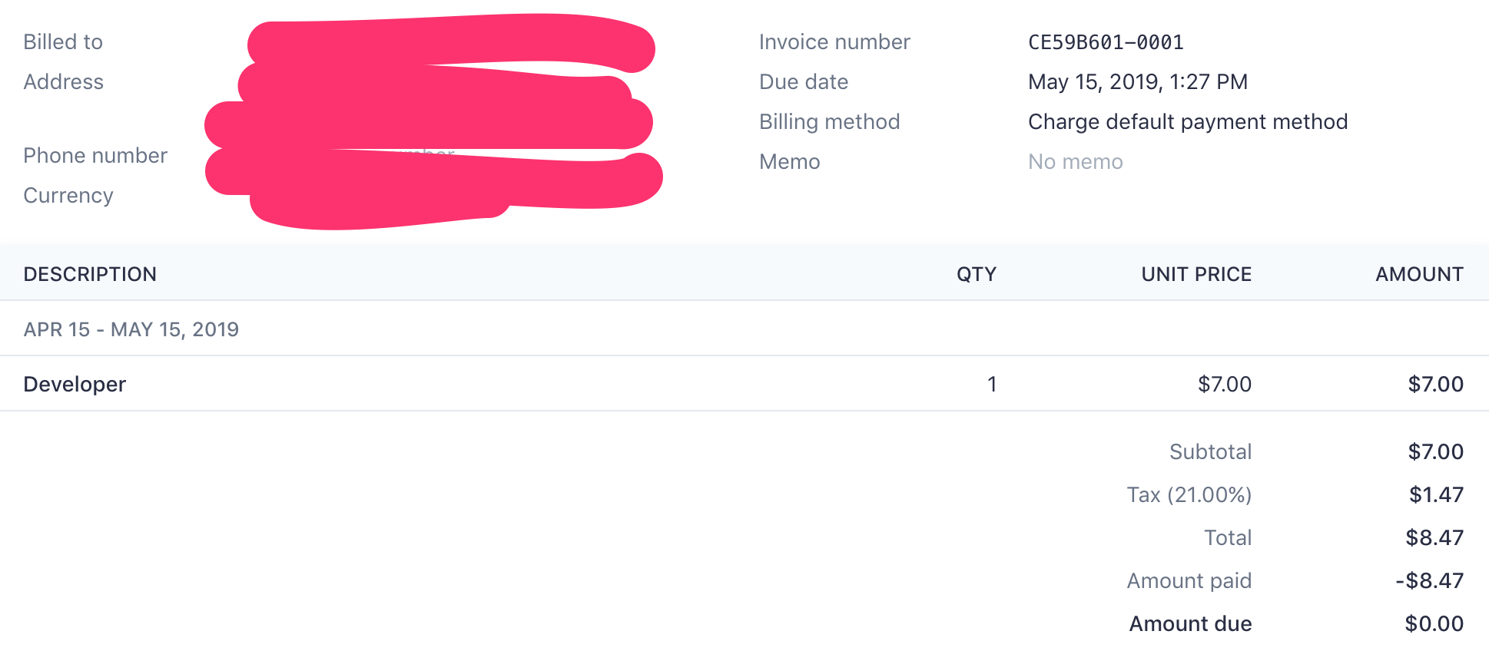Click the -$8.47 amount paid value
This screenshot has width=1489, height=651.
click(x=1429, y=580)
